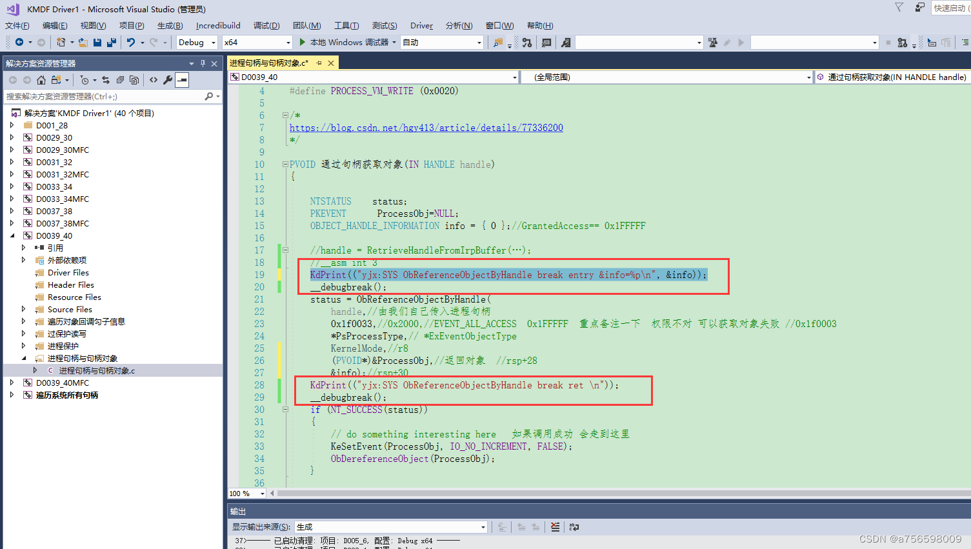Click the find in files toolbar icon

[x=498, y=43]
